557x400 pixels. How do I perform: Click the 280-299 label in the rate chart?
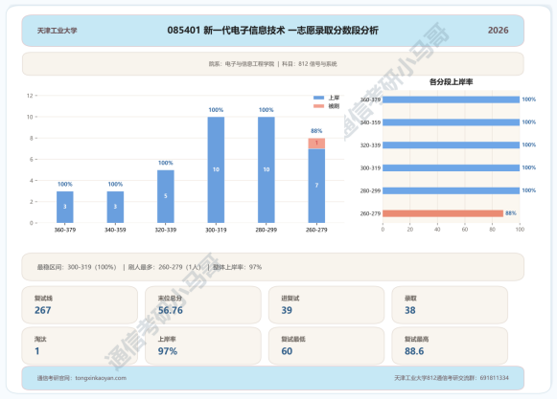click(370, 190)
